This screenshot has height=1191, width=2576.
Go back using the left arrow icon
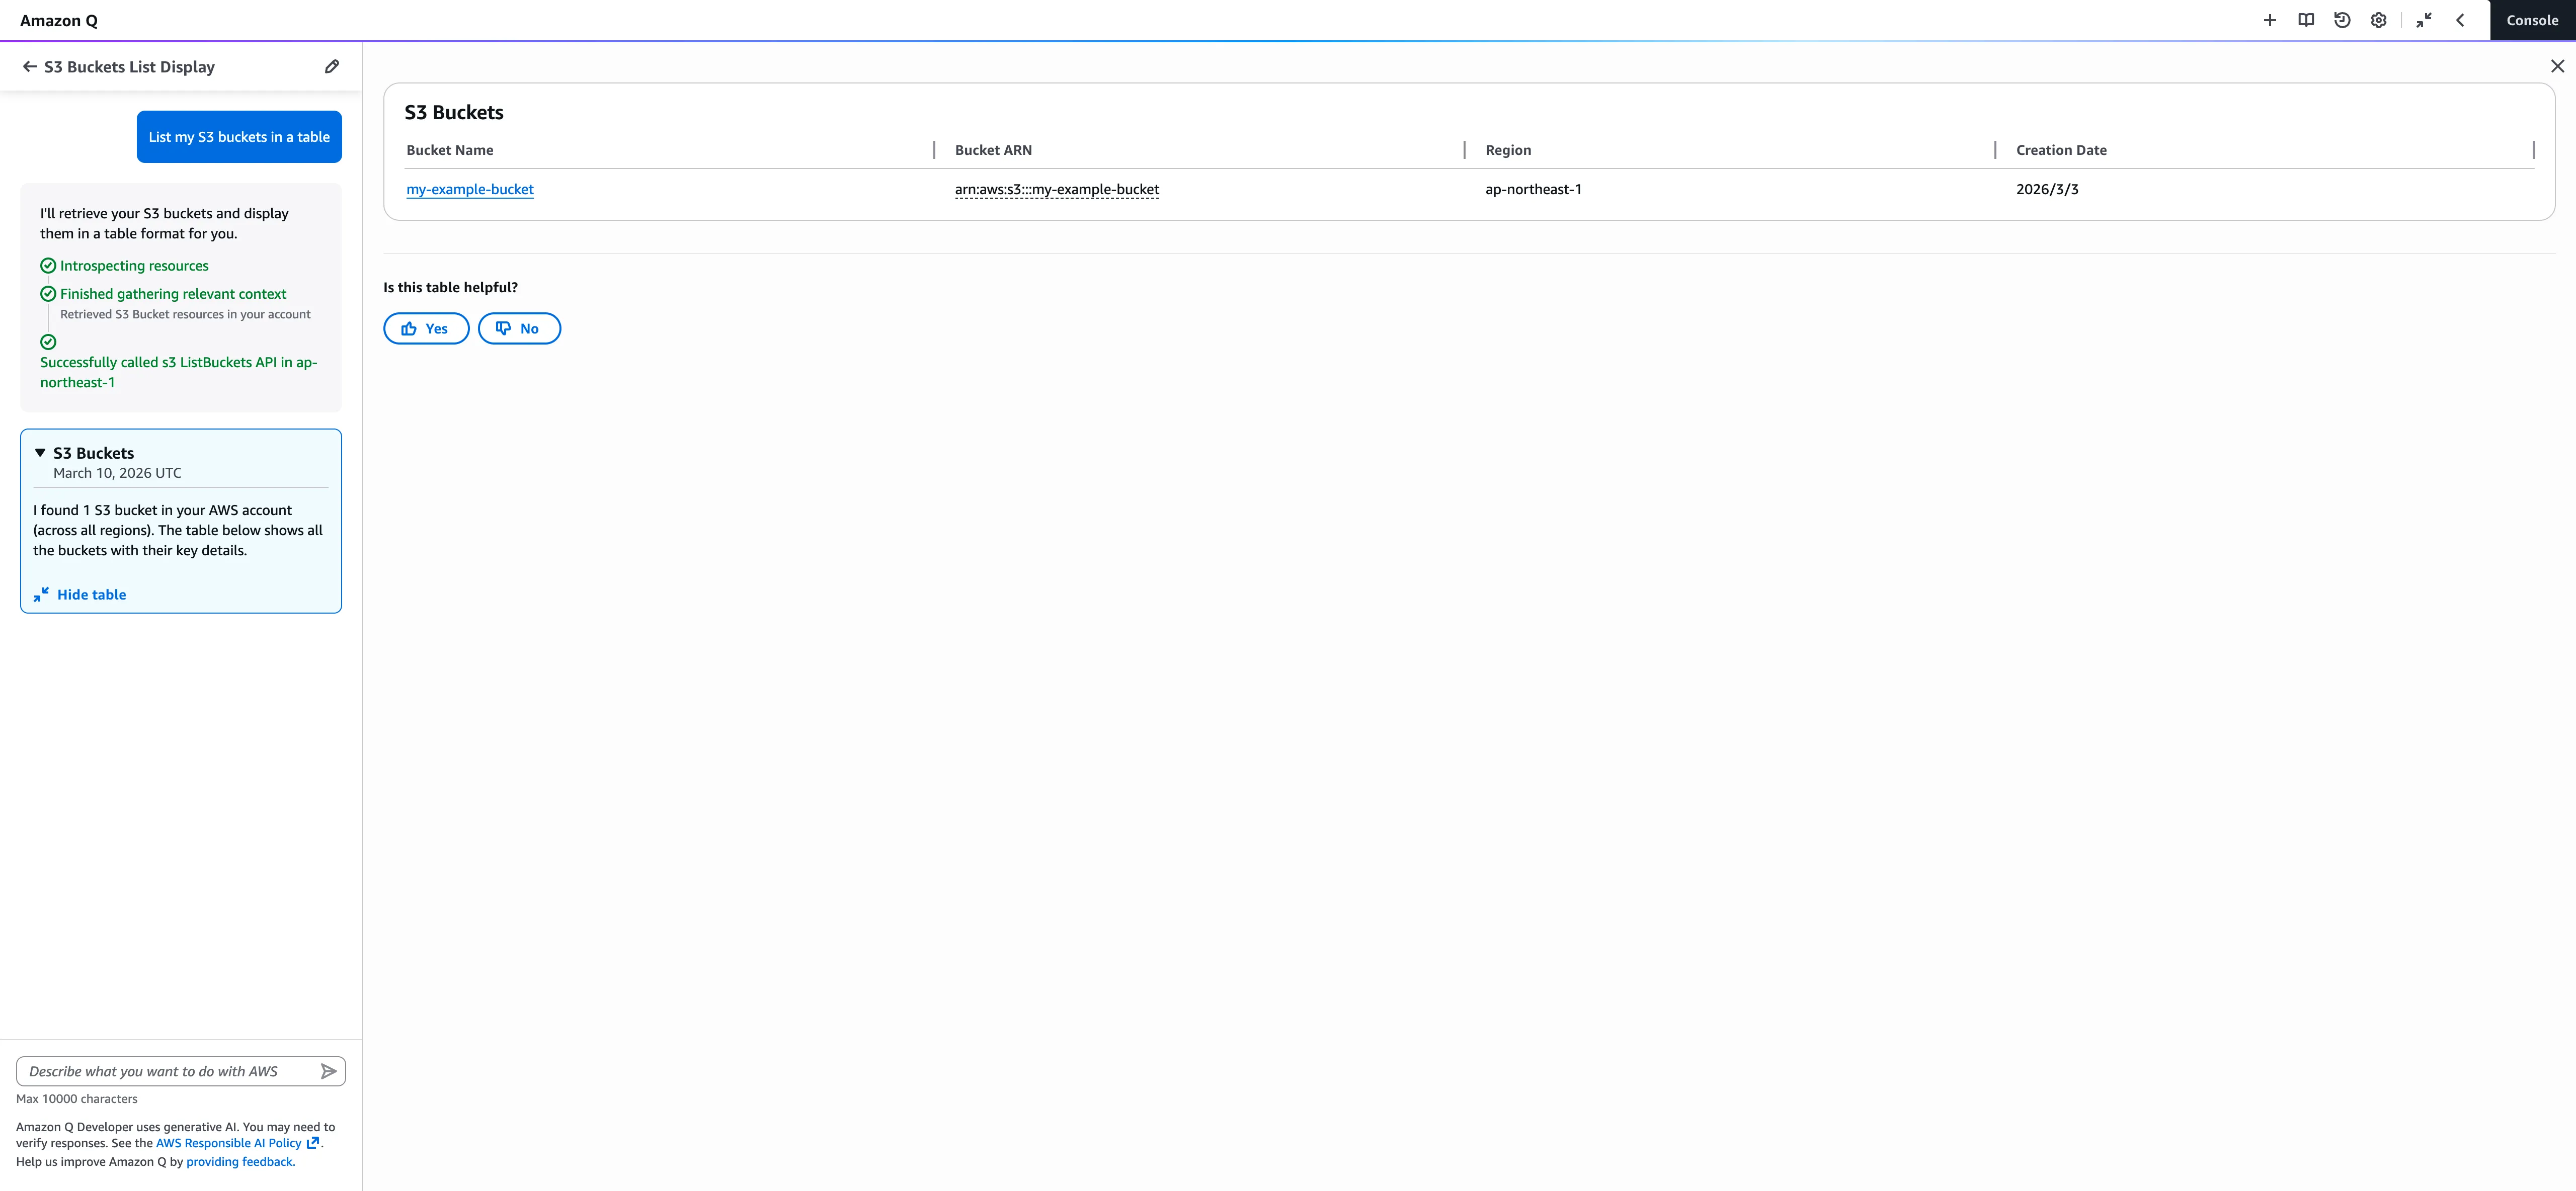click(x=30, y=67)
